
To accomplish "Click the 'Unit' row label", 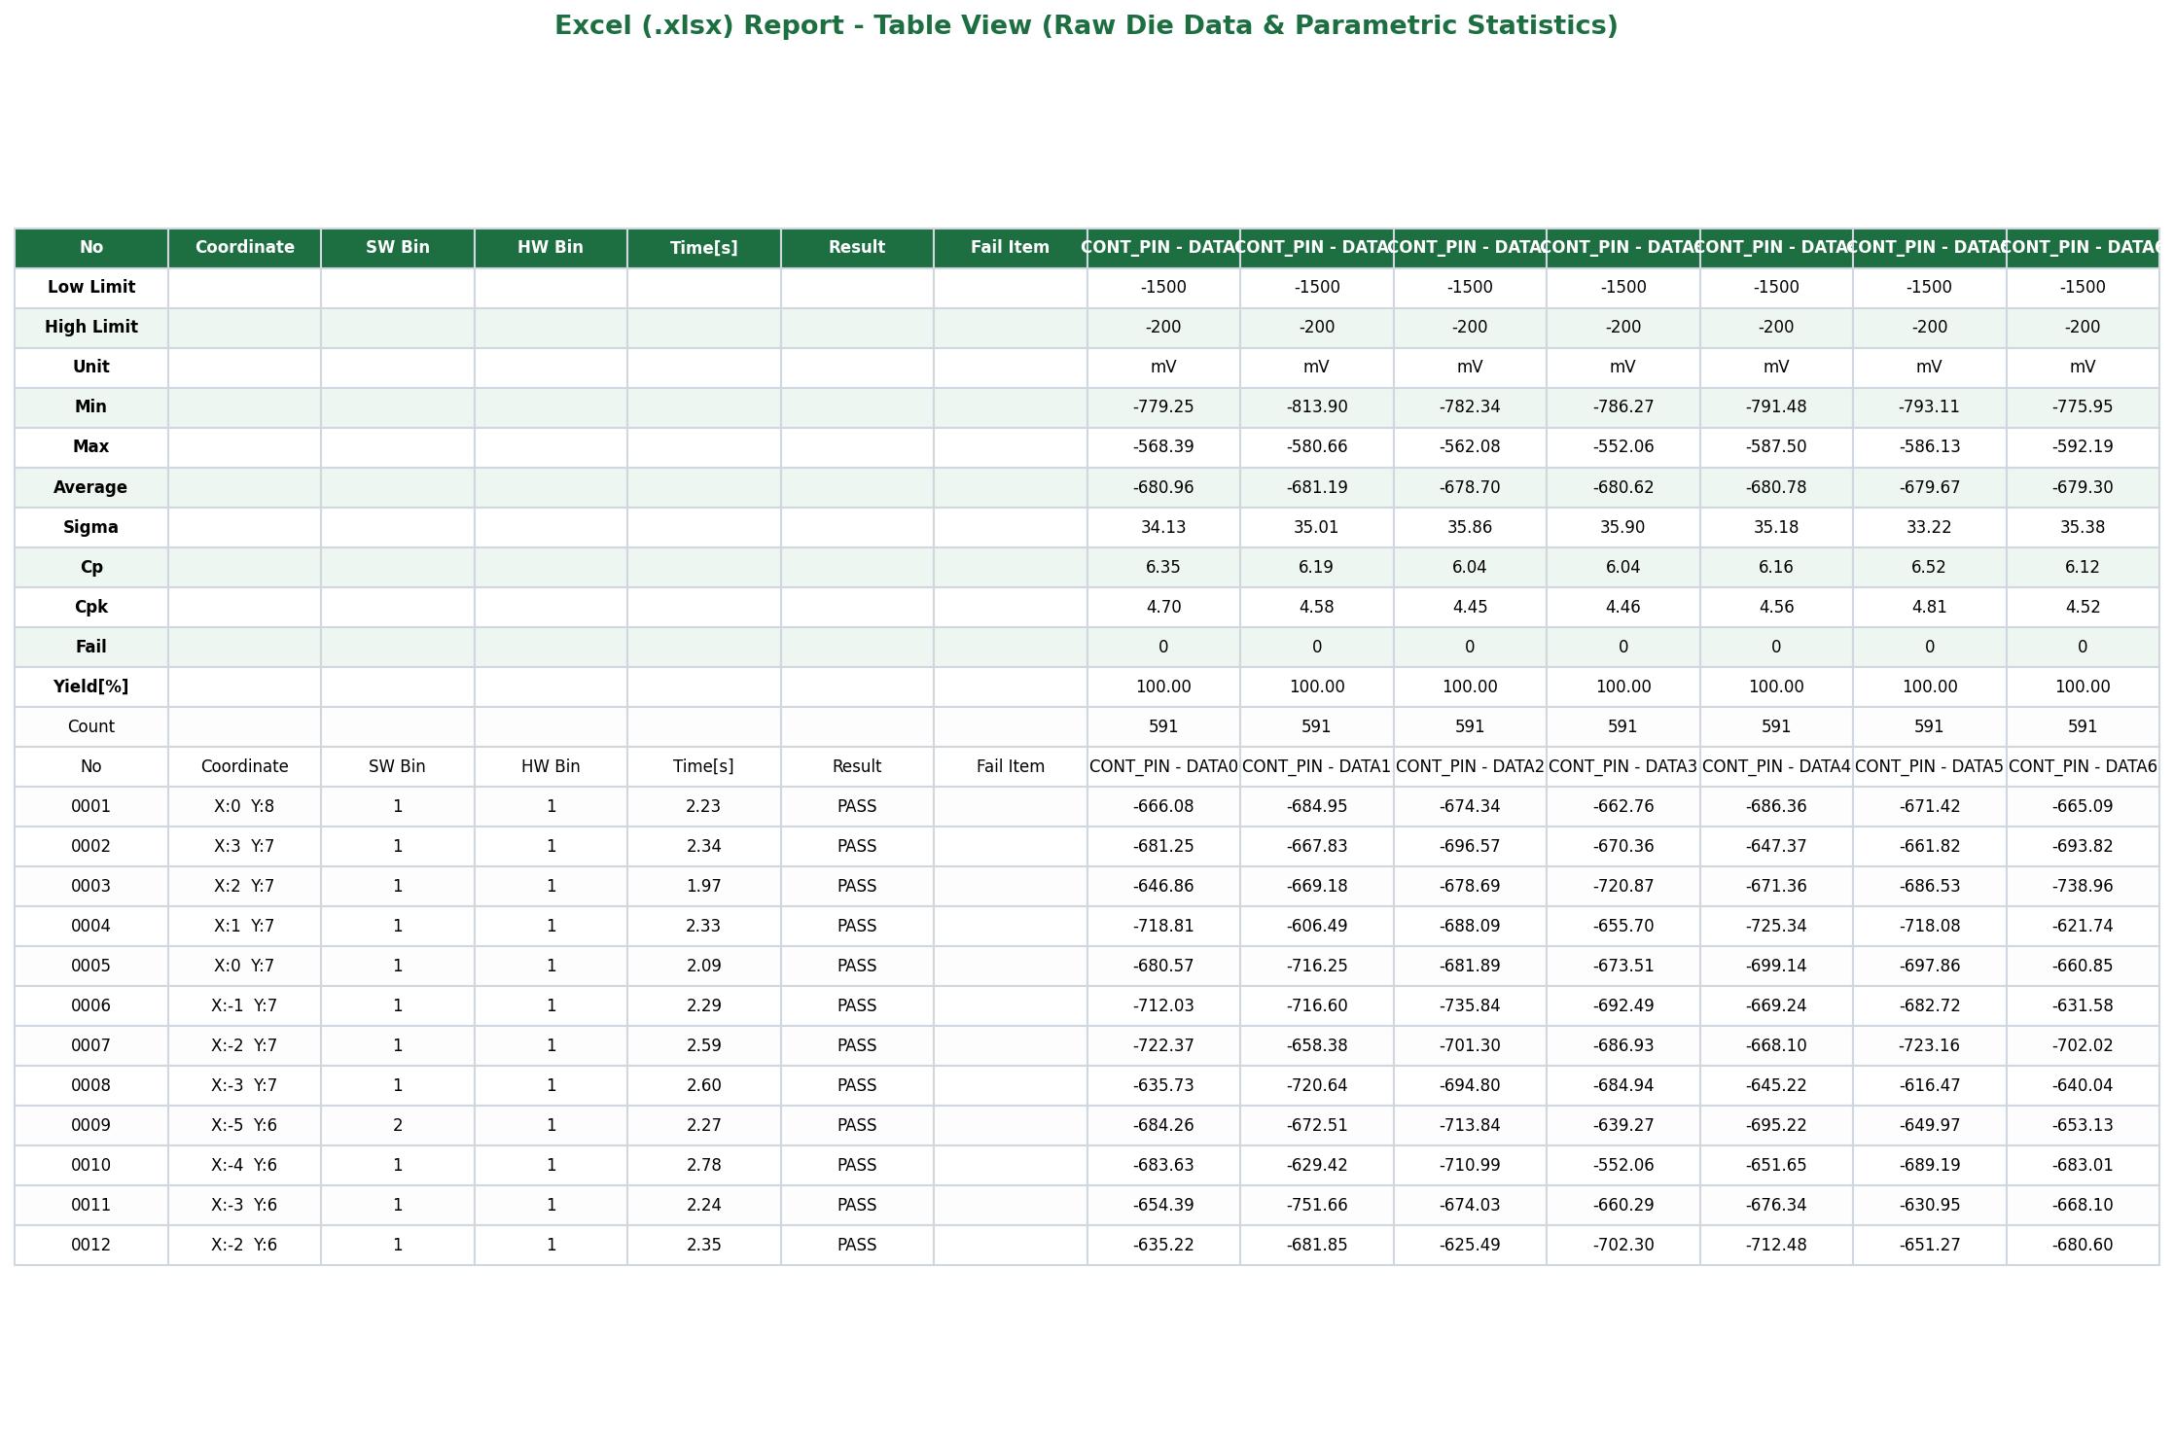I will [x=91, y=368].
